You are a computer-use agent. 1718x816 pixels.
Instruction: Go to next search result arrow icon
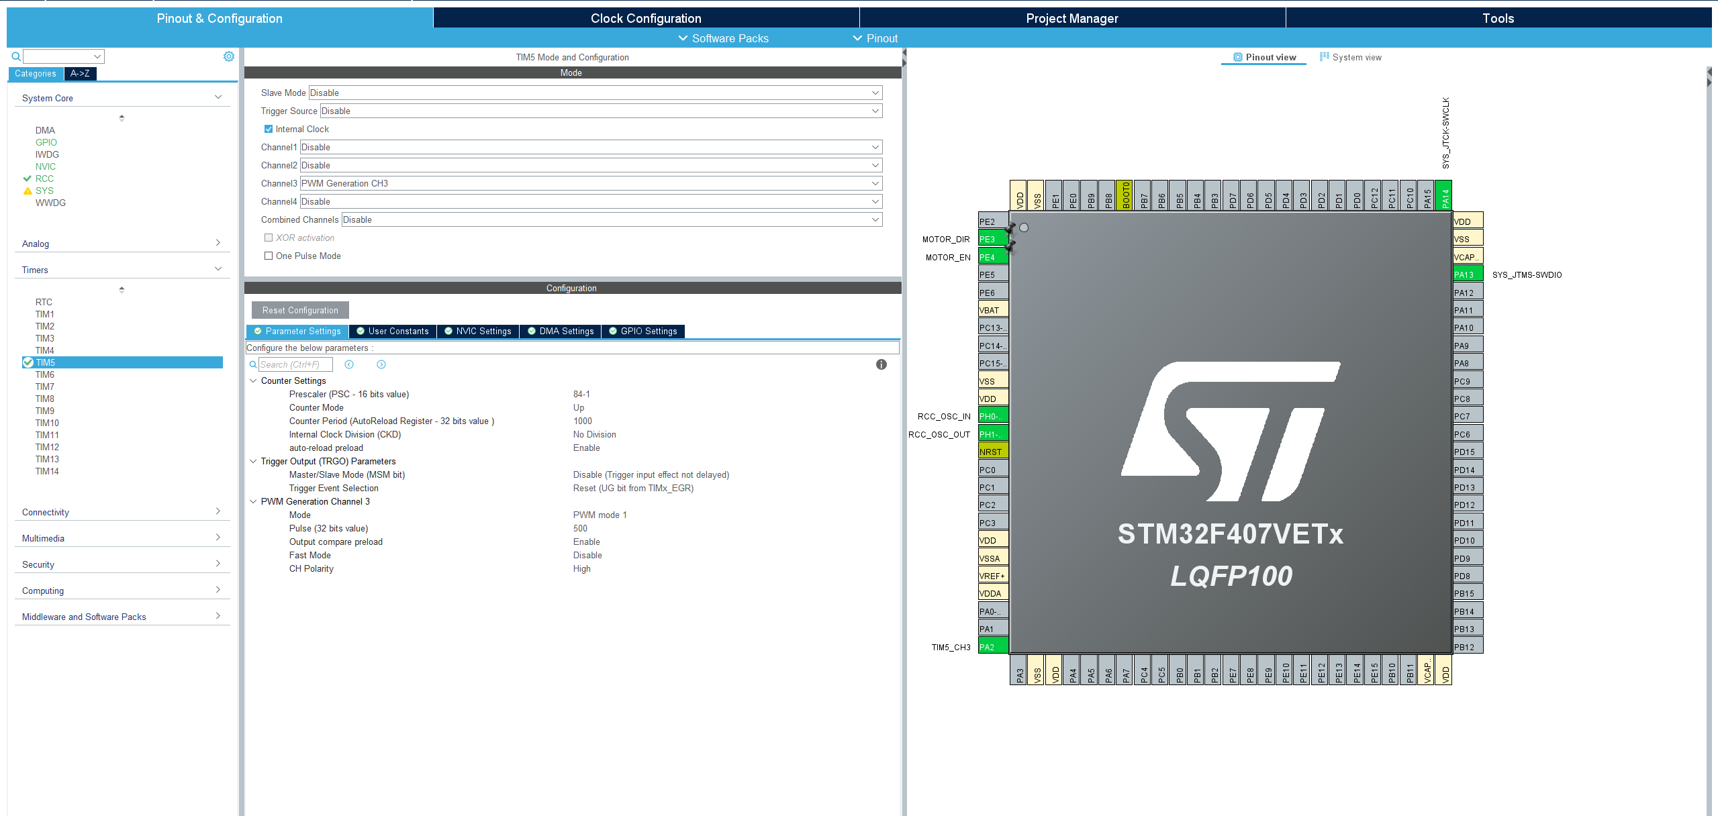click(381, 364)
